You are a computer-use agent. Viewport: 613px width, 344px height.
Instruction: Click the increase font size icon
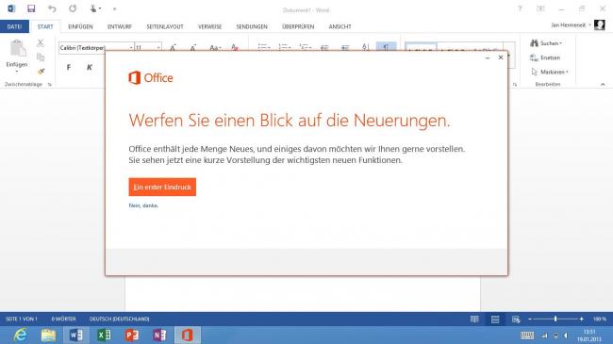[x=173, y=48]
